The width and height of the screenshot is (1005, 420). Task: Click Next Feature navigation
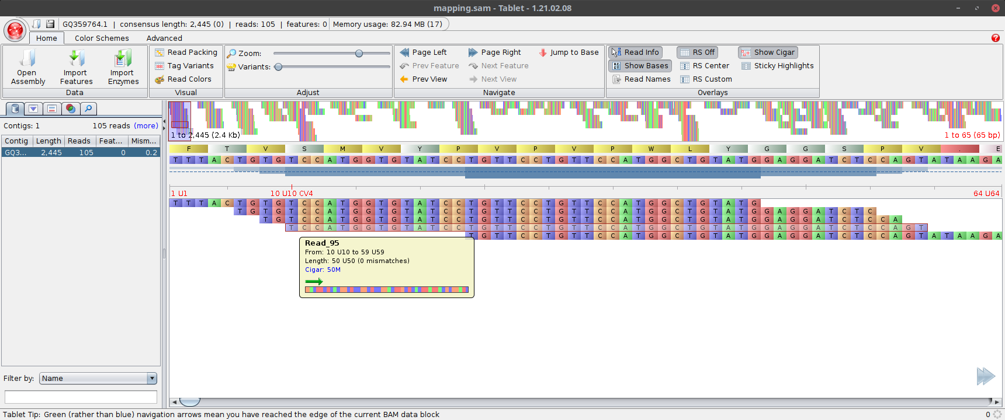tap(498, 65)
